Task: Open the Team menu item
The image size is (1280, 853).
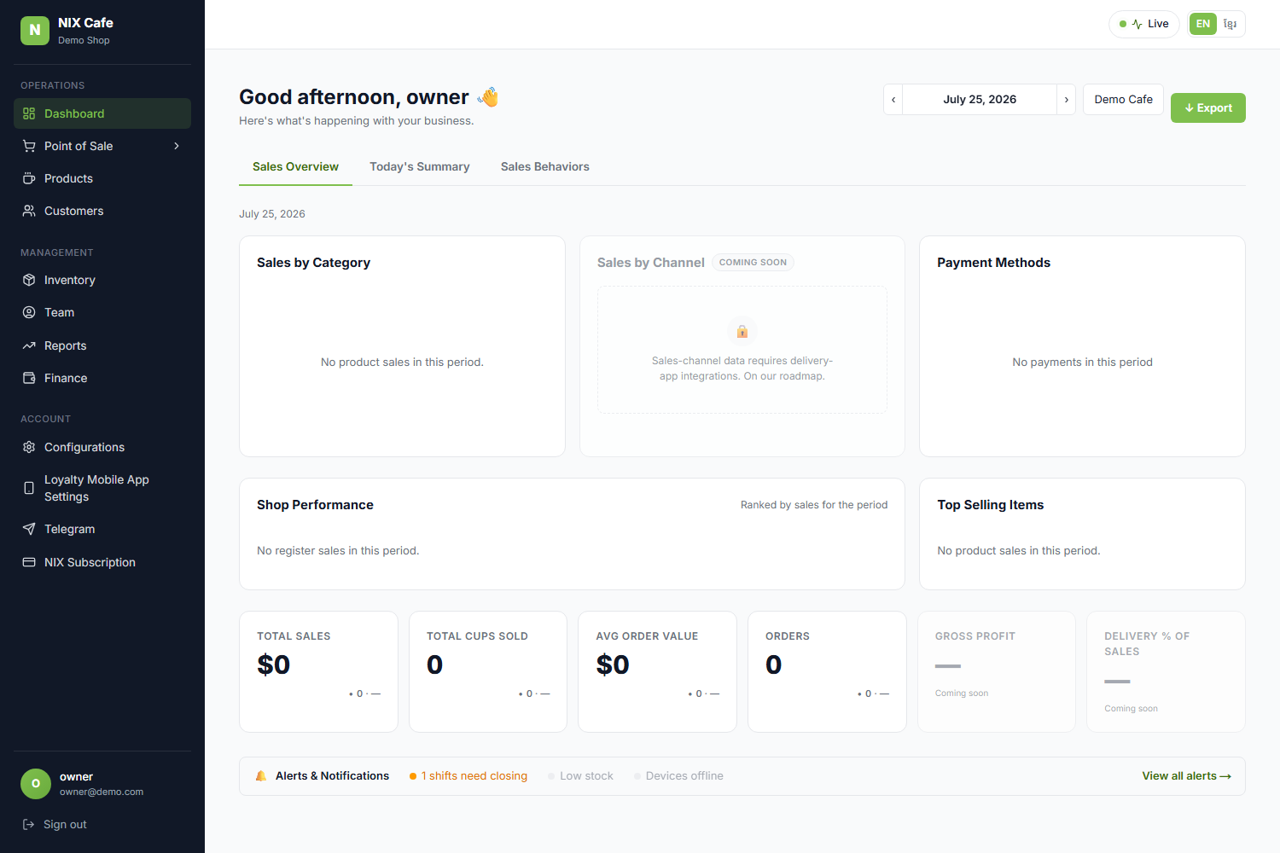Action: pyautogui.click(x=102, y=312)
